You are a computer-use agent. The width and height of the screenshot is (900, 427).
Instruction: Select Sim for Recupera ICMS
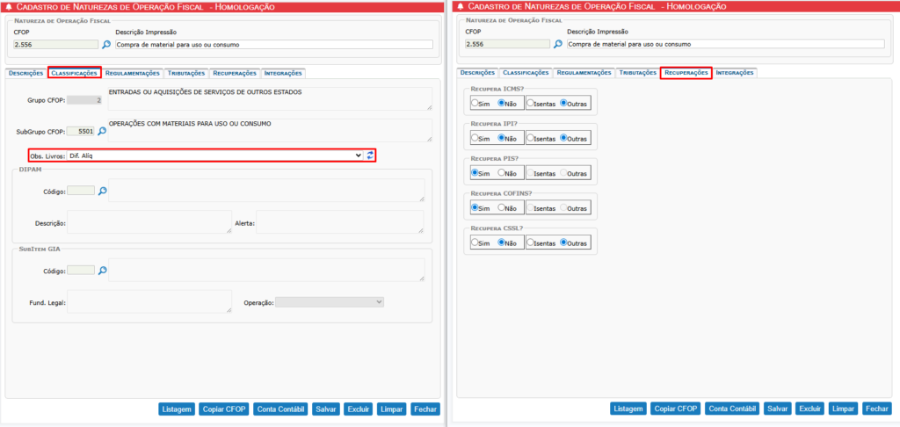pos(475,103)
